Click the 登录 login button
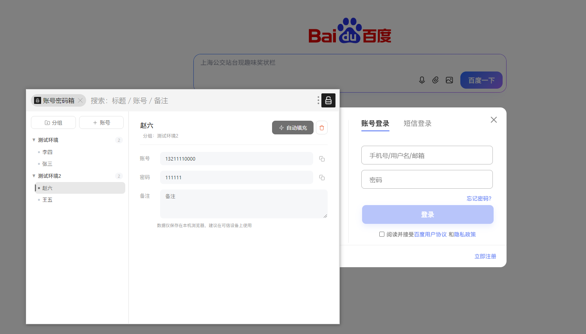586x334 pixels. coord(427,214)
